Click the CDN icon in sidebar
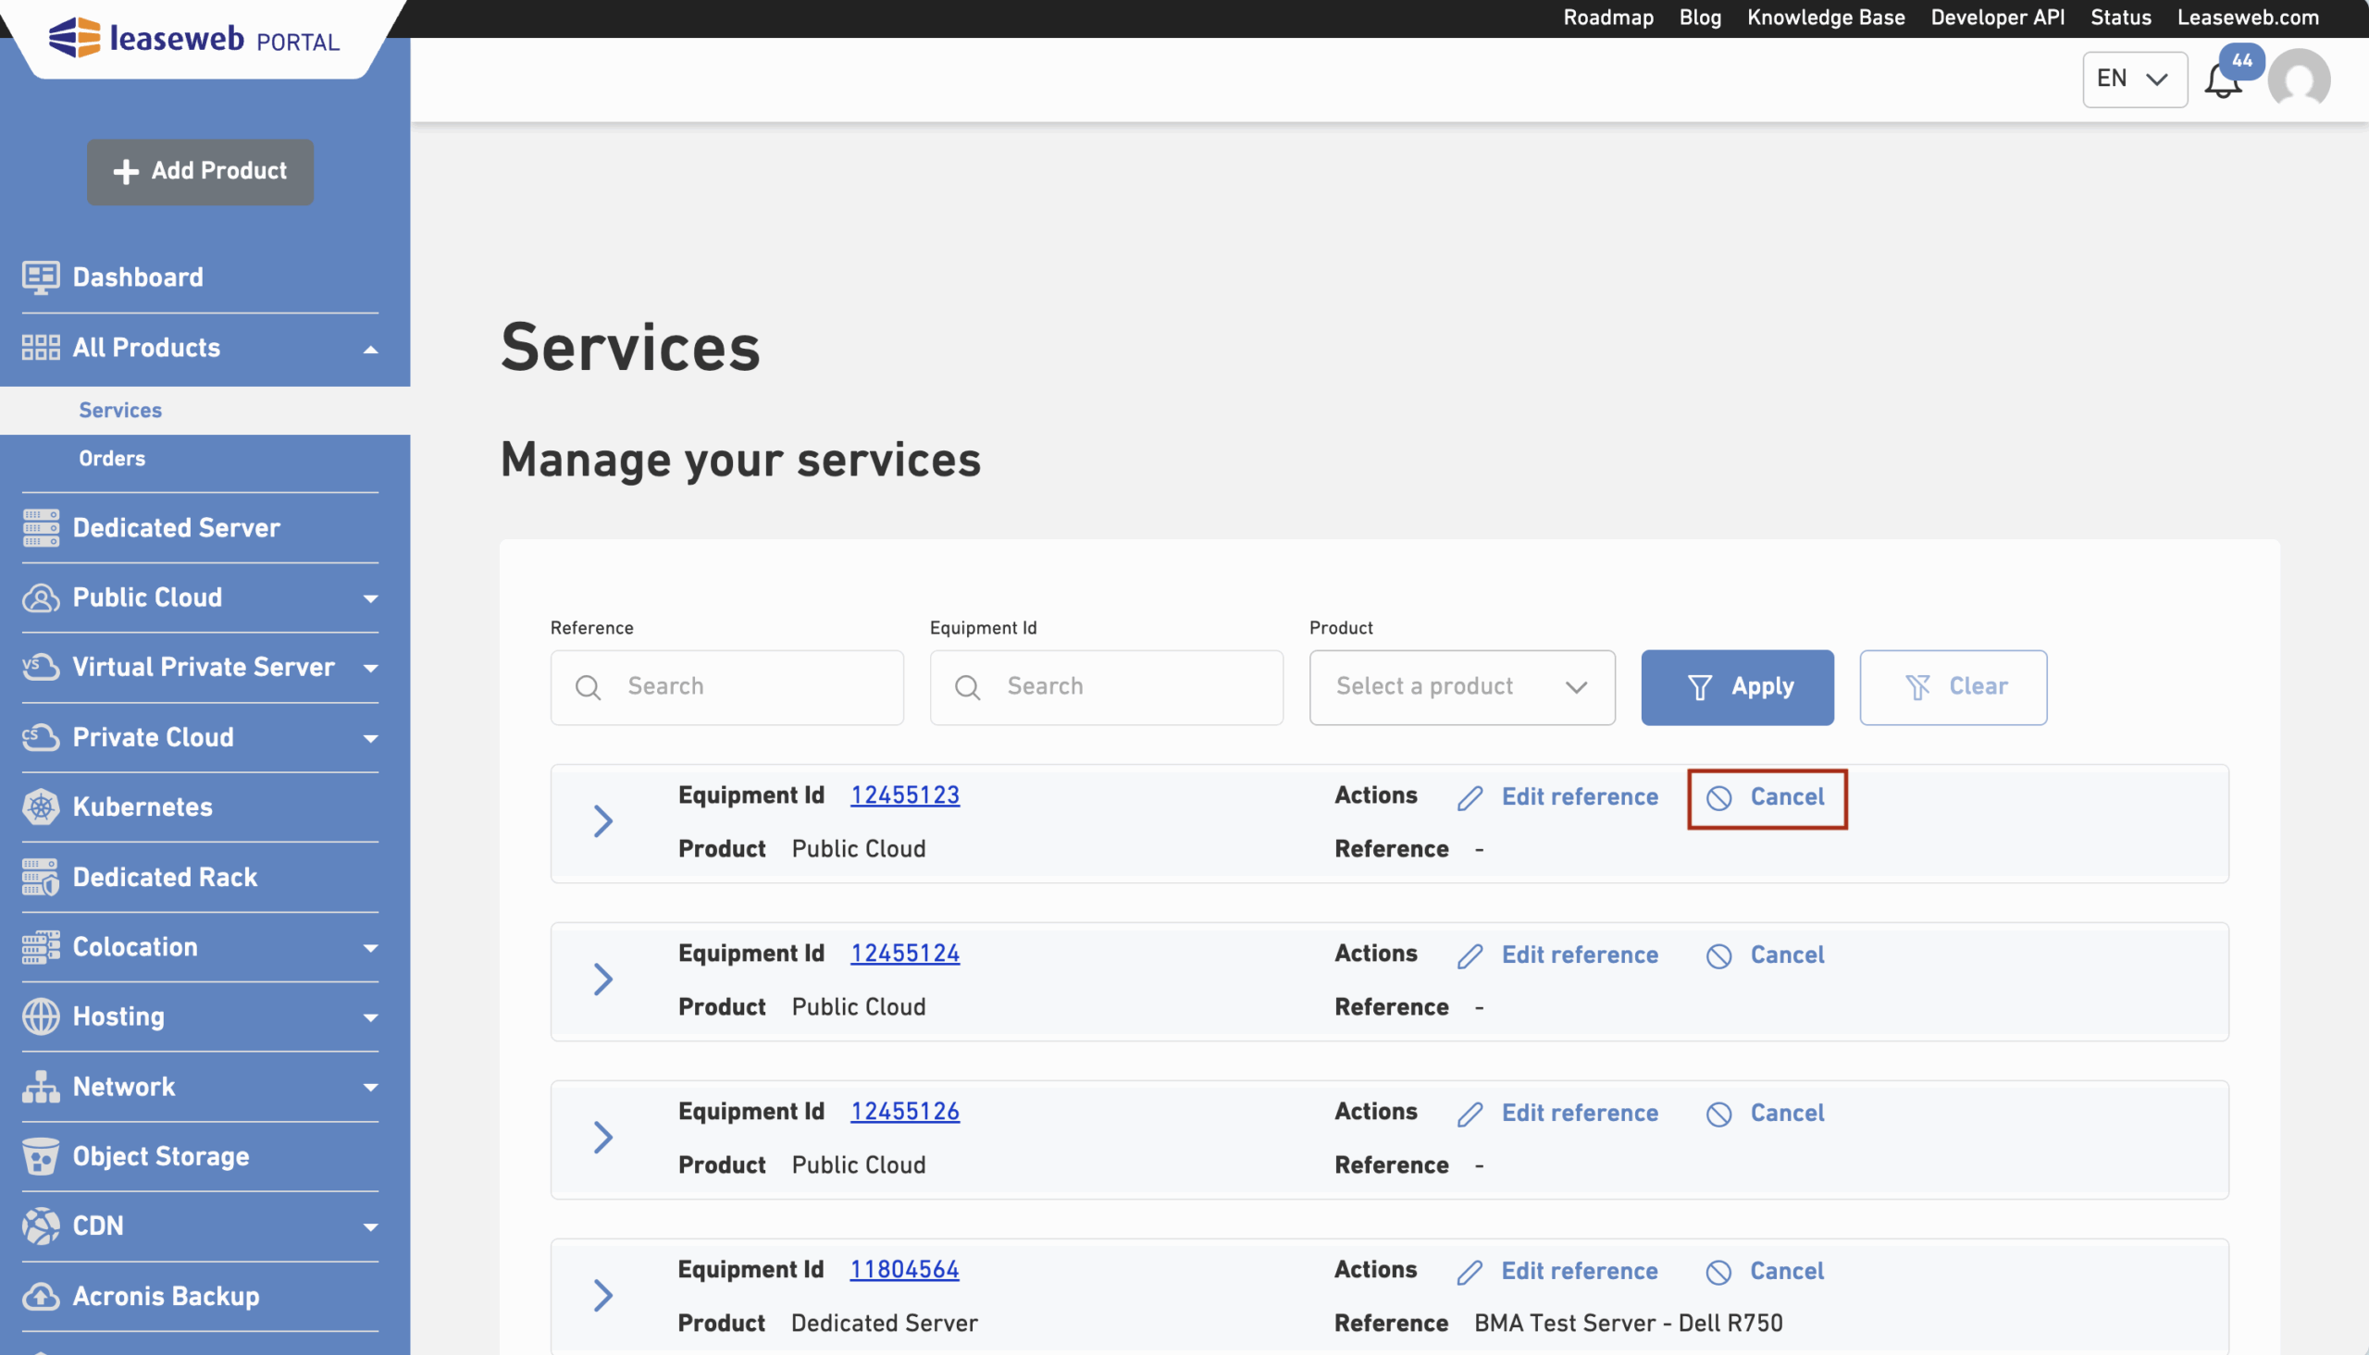This screenshot has height=1355, width=2369. pyautogui.click(x=40, y=1226)
